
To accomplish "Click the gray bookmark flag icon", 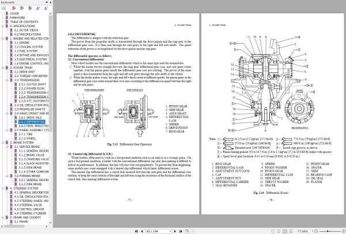I will pos(22,9).
